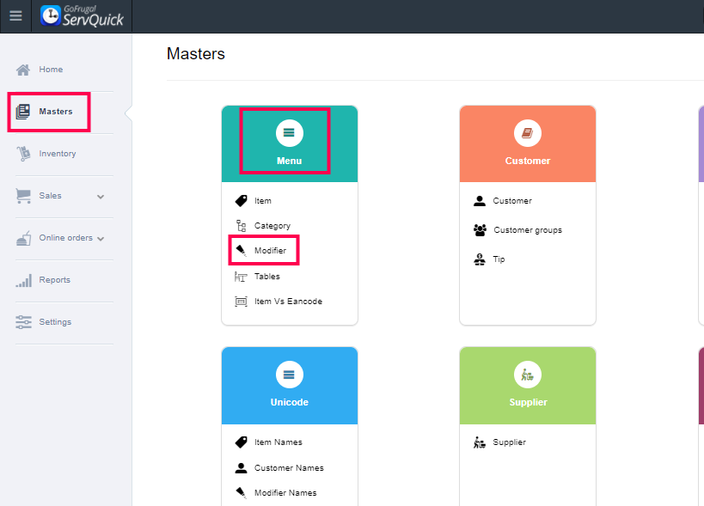The image size is (704, 506).
Task: Open the Category link
Action: (272, 226)
